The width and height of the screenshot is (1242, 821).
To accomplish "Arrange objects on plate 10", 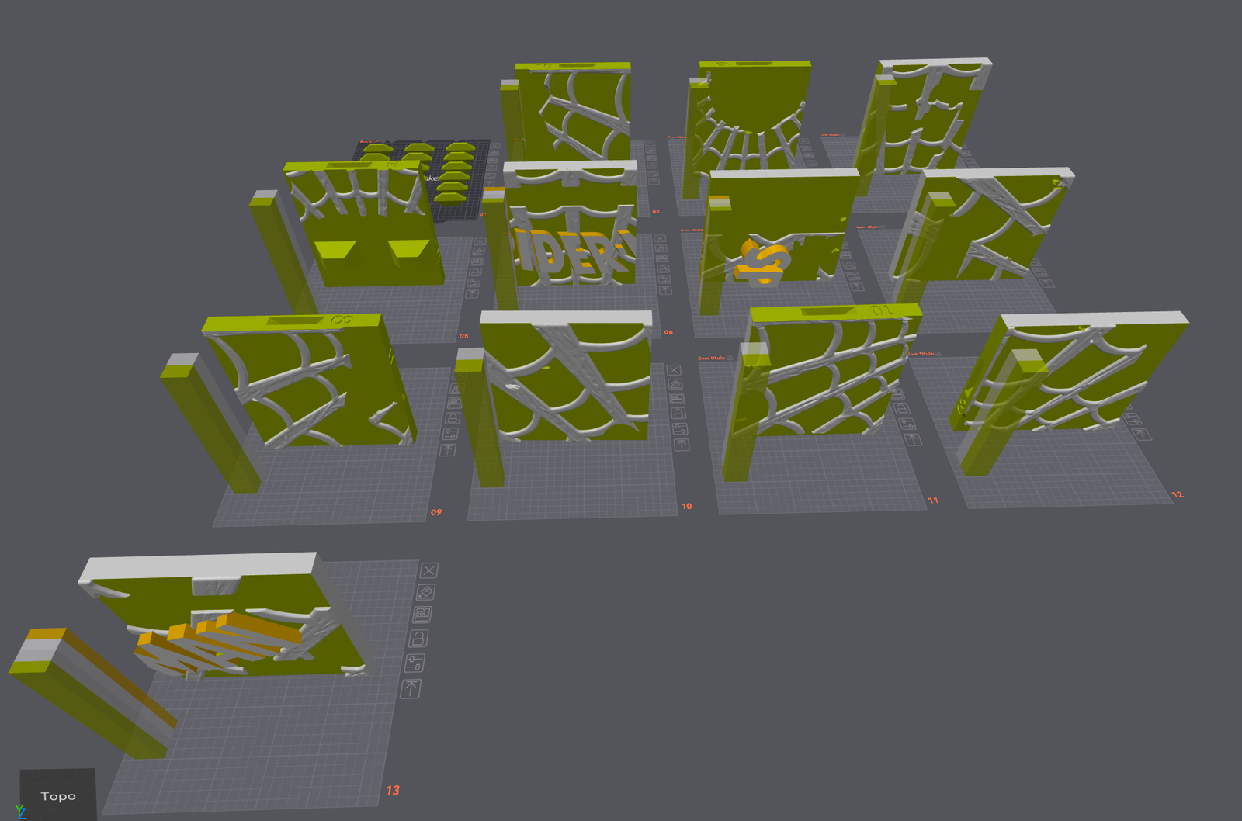I will tap(676, 398).
